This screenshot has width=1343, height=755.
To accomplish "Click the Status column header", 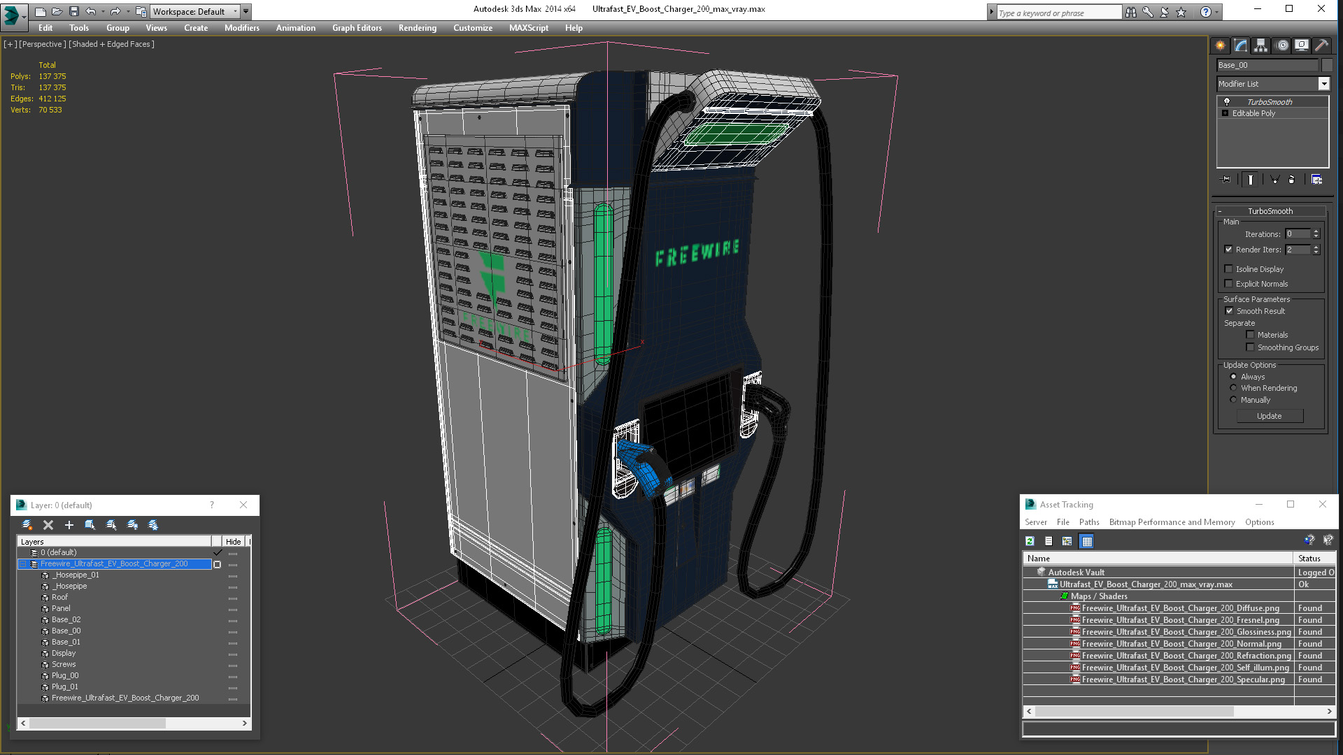I will (x=1314, y=559).
